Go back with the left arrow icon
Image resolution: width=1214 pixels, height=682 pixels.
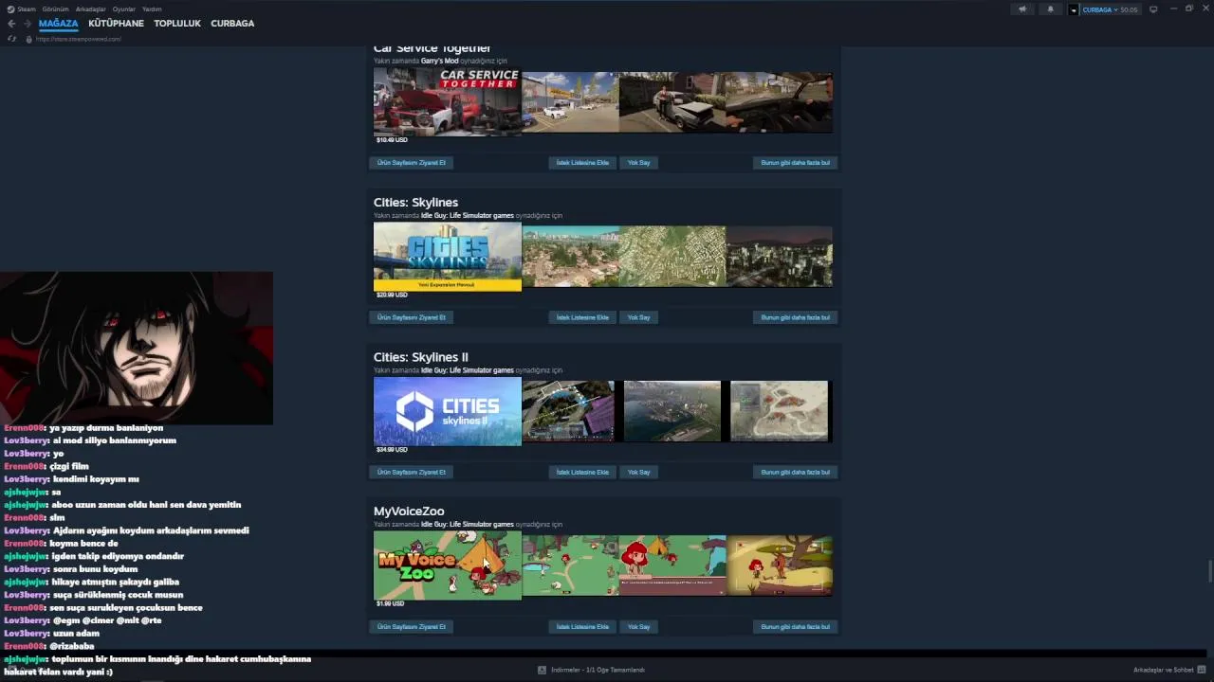click(11, 24)
